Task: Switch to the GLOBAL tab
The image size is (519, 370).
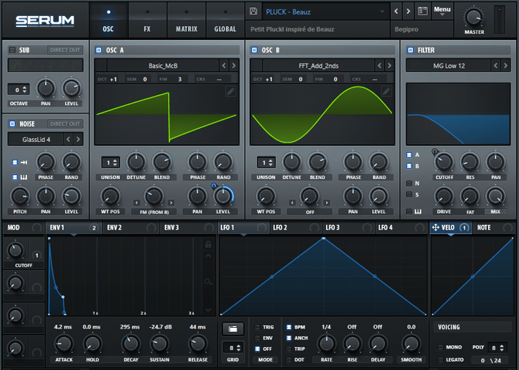Action: coord(225,21)
